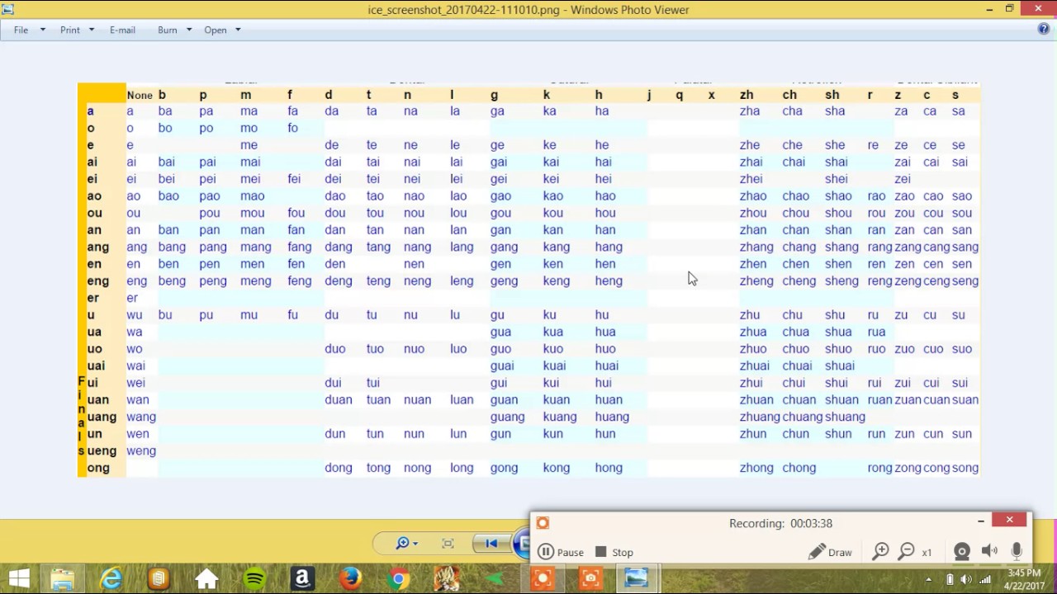Open Spotify from the taskbar
The width and height of the screenshot is (1057, 594).
coord(254,579)
